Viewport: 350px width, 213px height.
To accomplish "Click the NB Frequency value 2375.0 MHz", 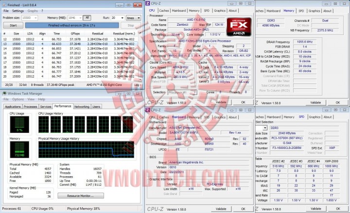I will pyautogui.click(x=325, y=30).
